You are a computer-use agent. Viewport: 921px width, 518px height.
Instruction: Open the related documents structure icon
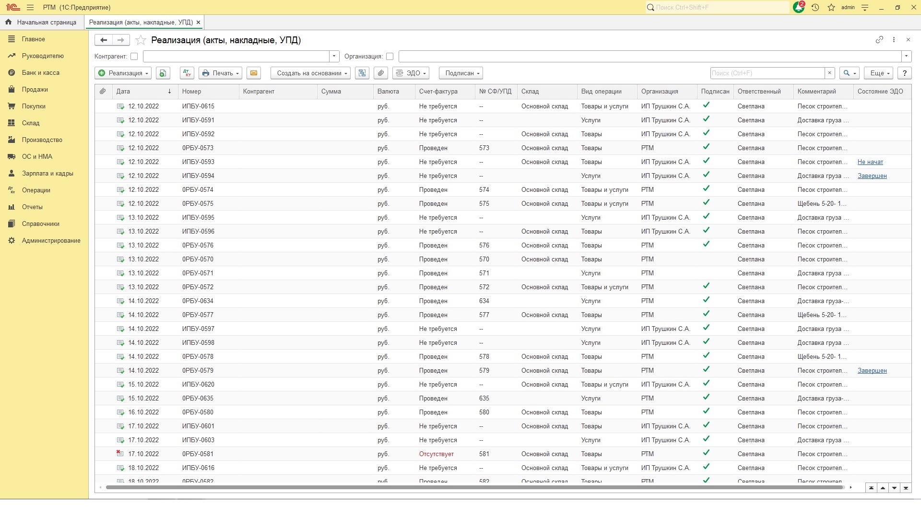[x=362, y=73]
